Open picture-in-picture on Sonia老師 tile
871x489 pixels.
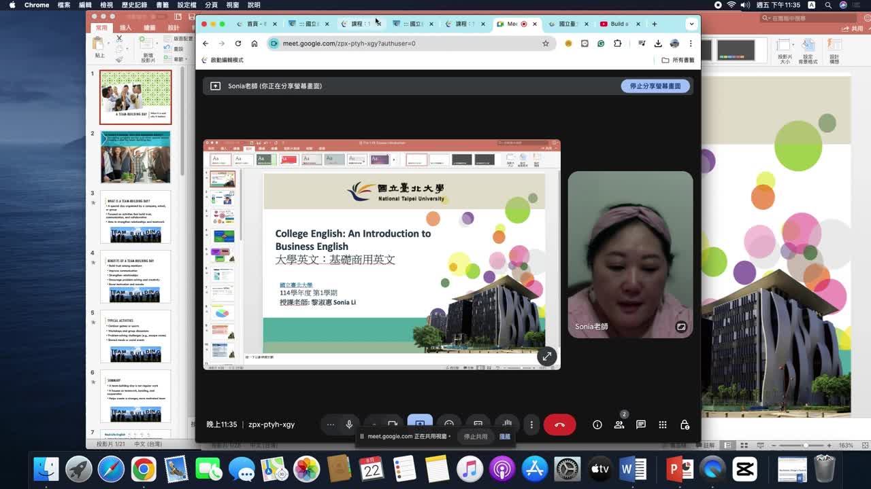[680, 327]
